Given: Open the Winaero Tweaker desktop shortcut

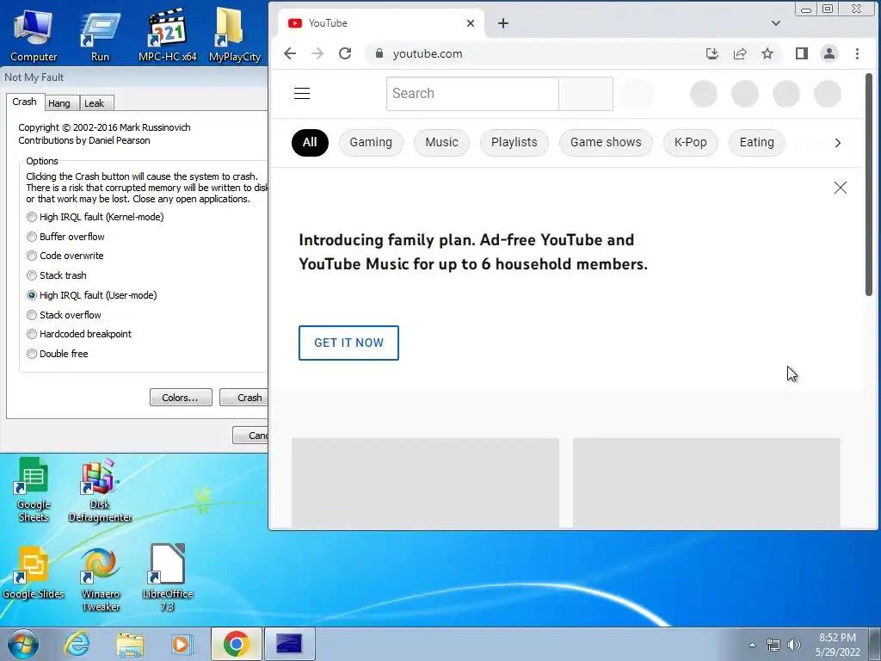Looking at the screenshot, I should [x=101, y=579].
